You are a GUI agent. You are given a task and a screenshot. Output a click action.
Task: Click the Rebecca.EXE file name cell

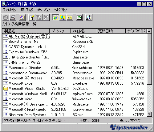[x=83, y=42]
